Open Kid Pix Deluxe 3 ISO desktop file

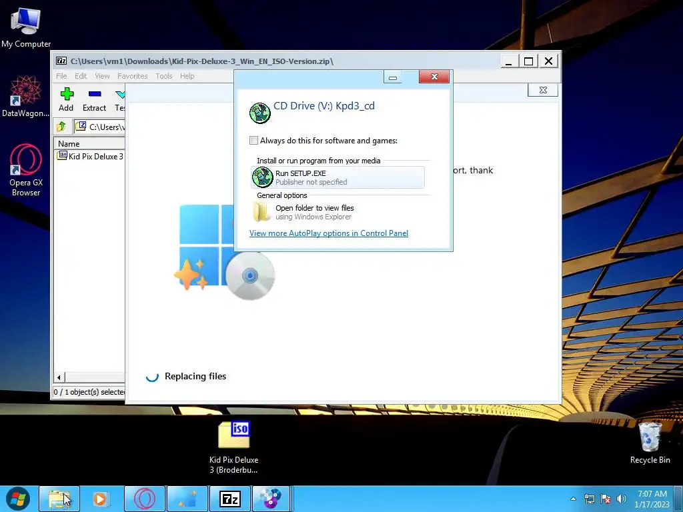coord(234,447)
